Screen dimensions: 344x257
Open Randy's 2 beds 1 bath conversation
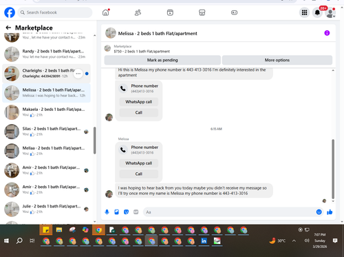(46, 54)
